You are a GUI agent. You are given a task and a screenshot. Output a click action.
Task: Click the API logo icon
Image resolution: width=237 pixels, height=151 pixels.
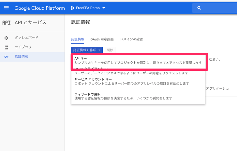(6, 23)
